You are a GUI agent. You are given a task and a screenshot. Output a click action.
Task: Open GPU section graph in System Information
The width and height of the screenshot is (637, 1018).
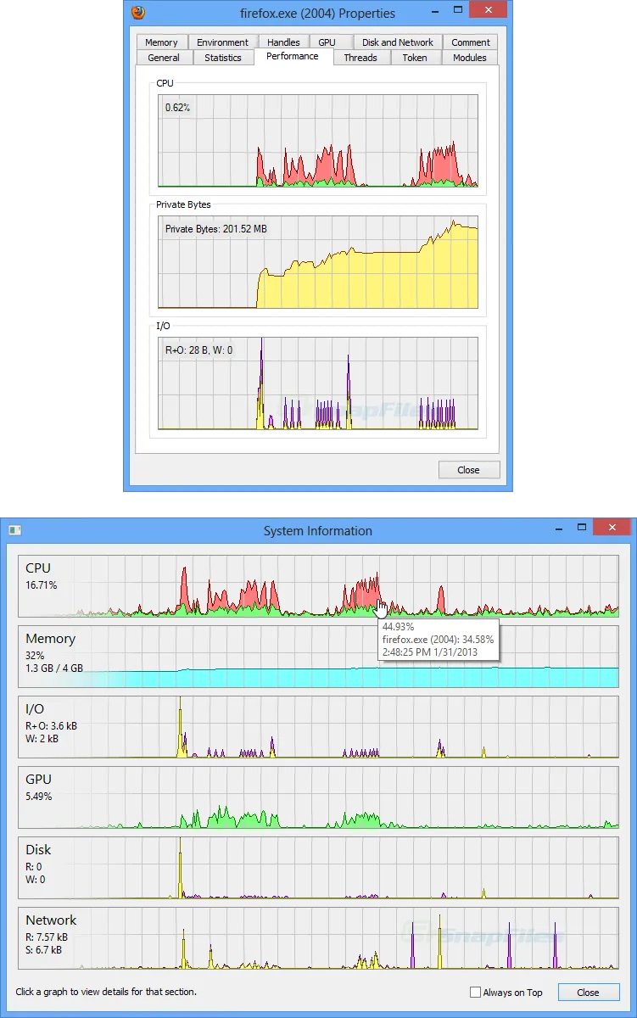pos(318,797)
